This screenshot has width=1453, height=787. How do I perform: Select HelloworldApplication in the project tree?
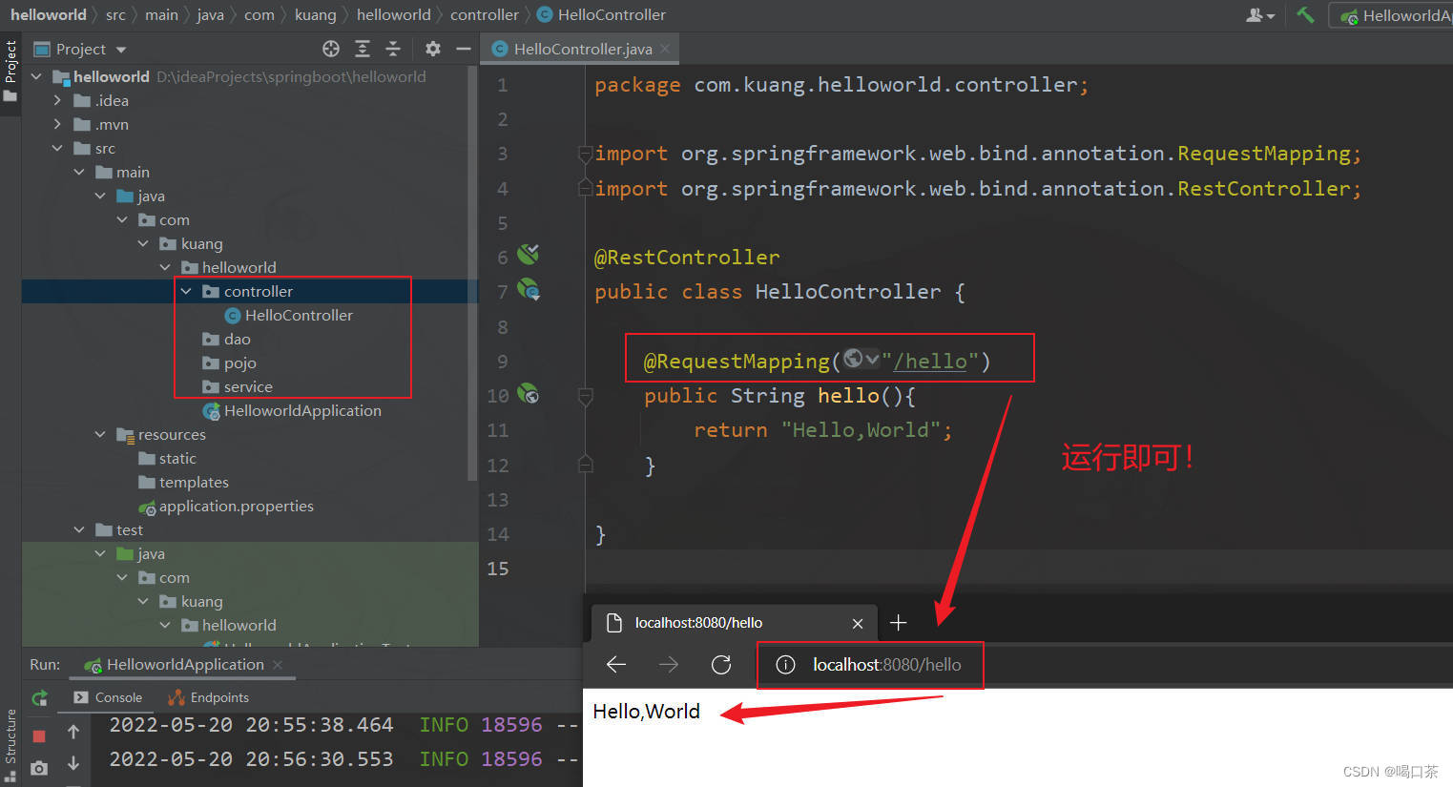292,410
